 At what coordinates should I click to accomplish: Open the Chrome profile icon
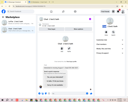tap(122, 6)
